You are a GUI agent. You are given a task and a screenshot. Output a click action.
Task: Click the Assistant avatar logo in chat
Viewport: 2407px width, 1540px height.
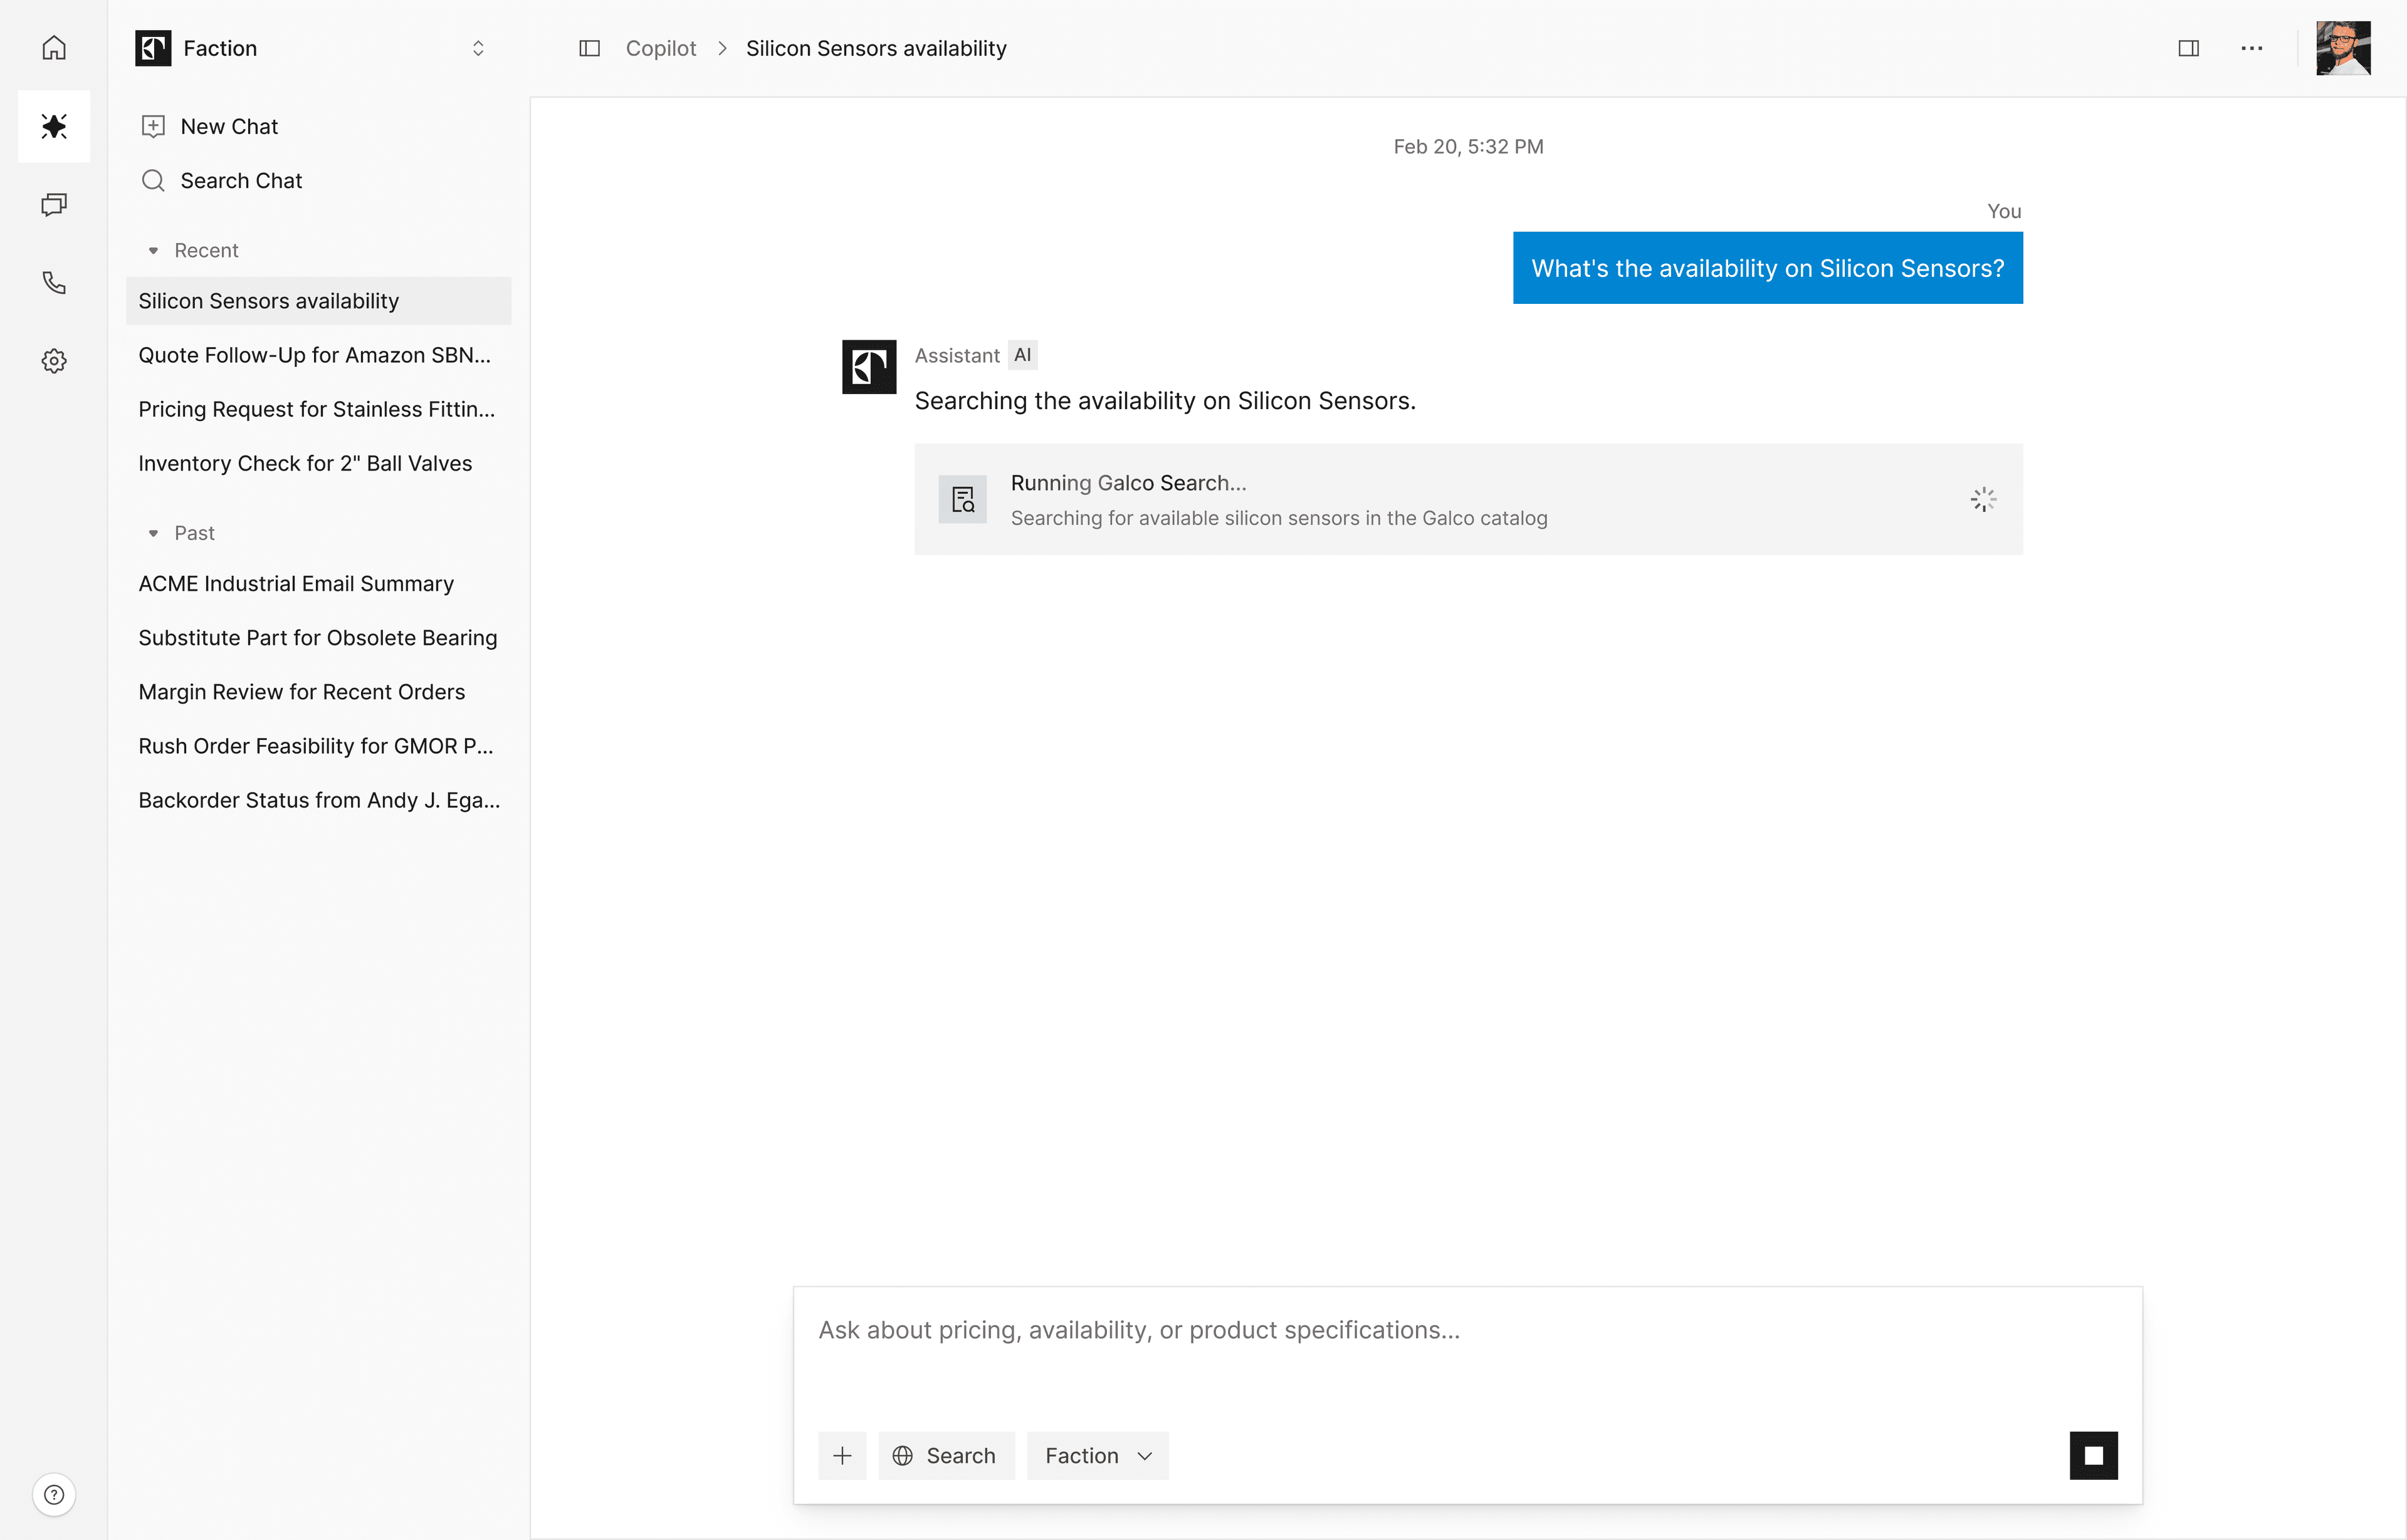pyautogui.click(x=869, y=367)
